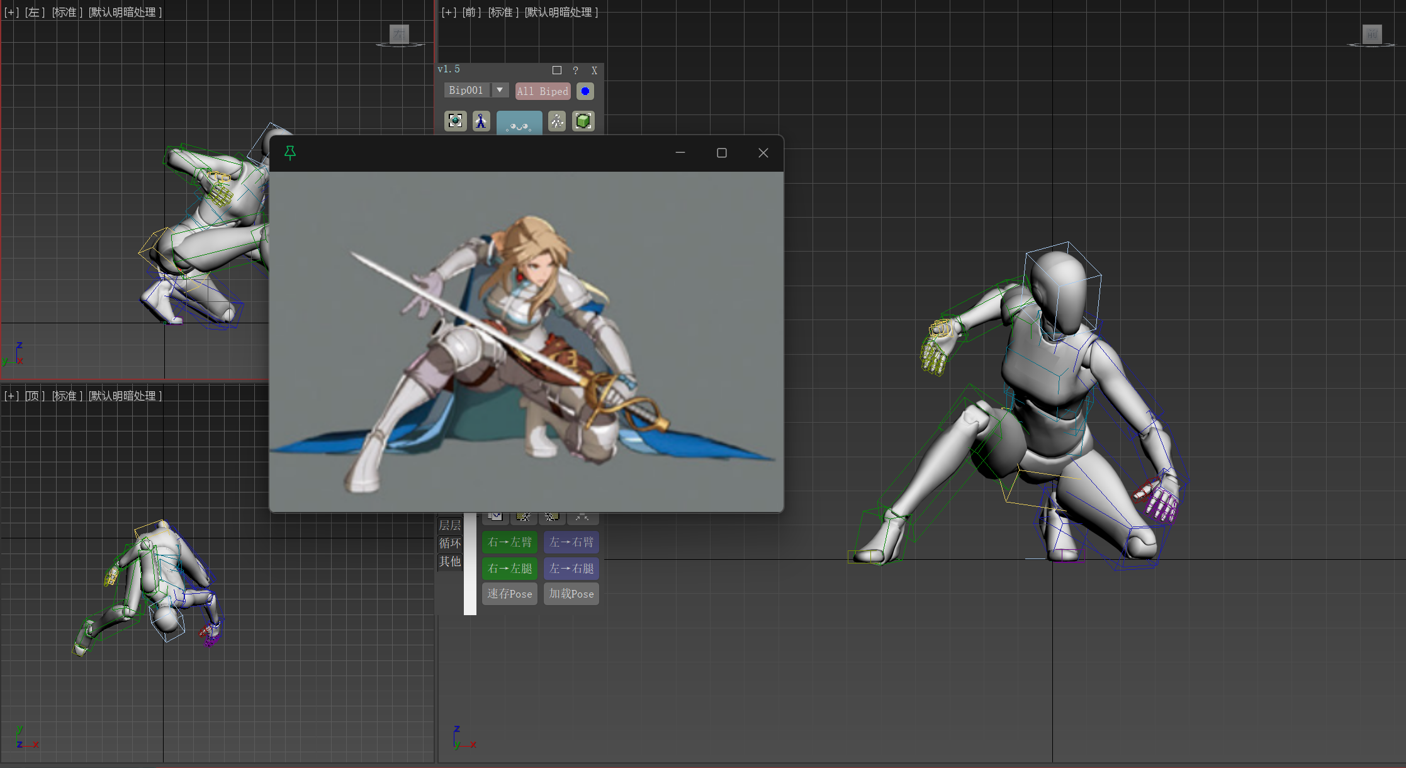
Task: Open the Bip001 dropdown arrow
Action: pyautogui.click(x=500, y=90)
